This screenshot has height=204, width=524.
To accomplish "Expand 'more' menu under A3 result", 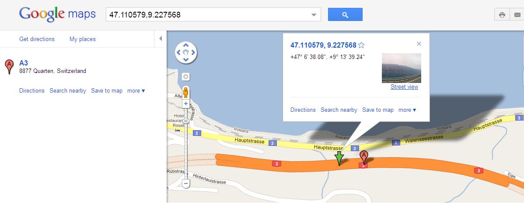I will click(136, 91).
